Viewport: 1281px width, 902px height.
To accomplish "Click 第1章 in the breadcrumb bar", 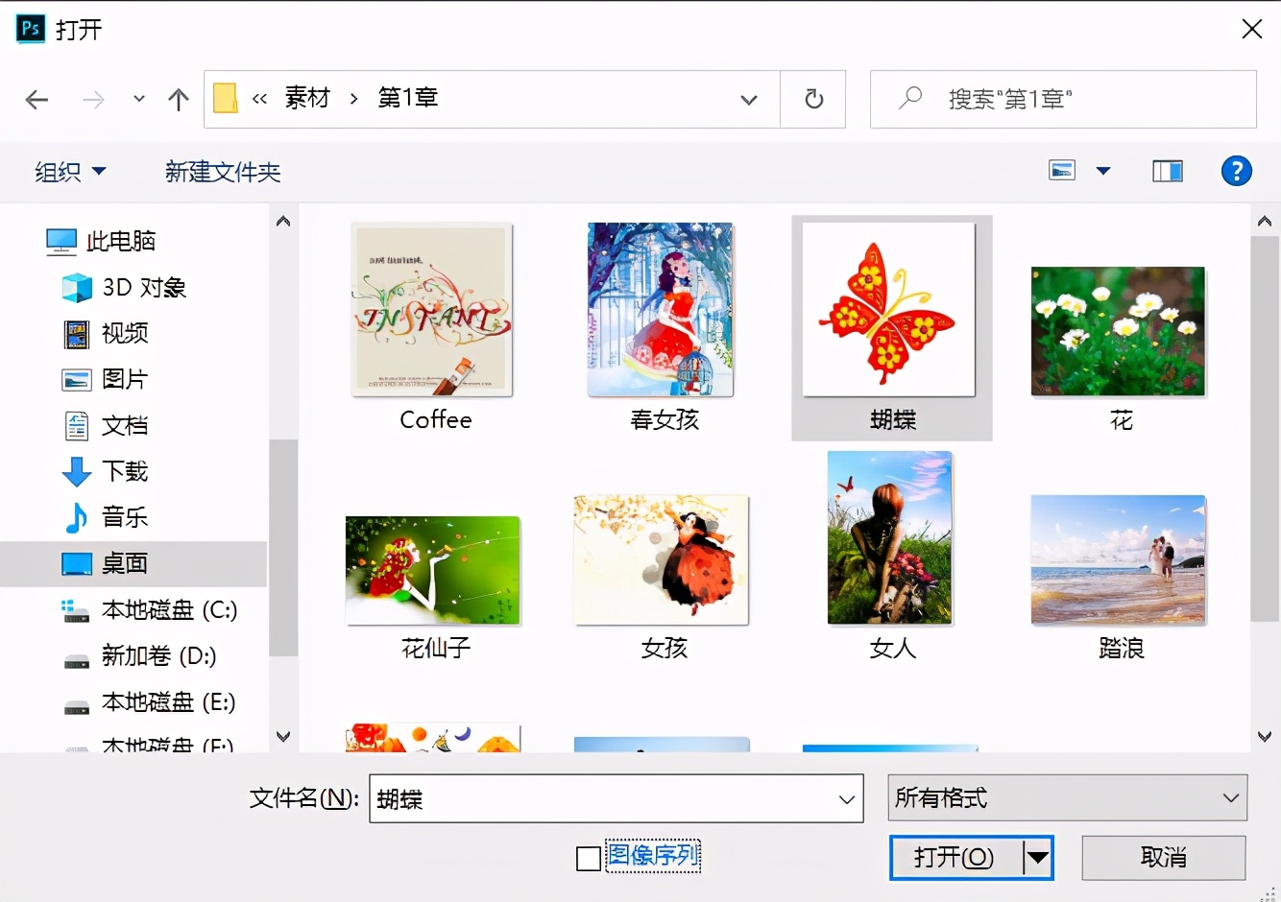I will [407, 98].
